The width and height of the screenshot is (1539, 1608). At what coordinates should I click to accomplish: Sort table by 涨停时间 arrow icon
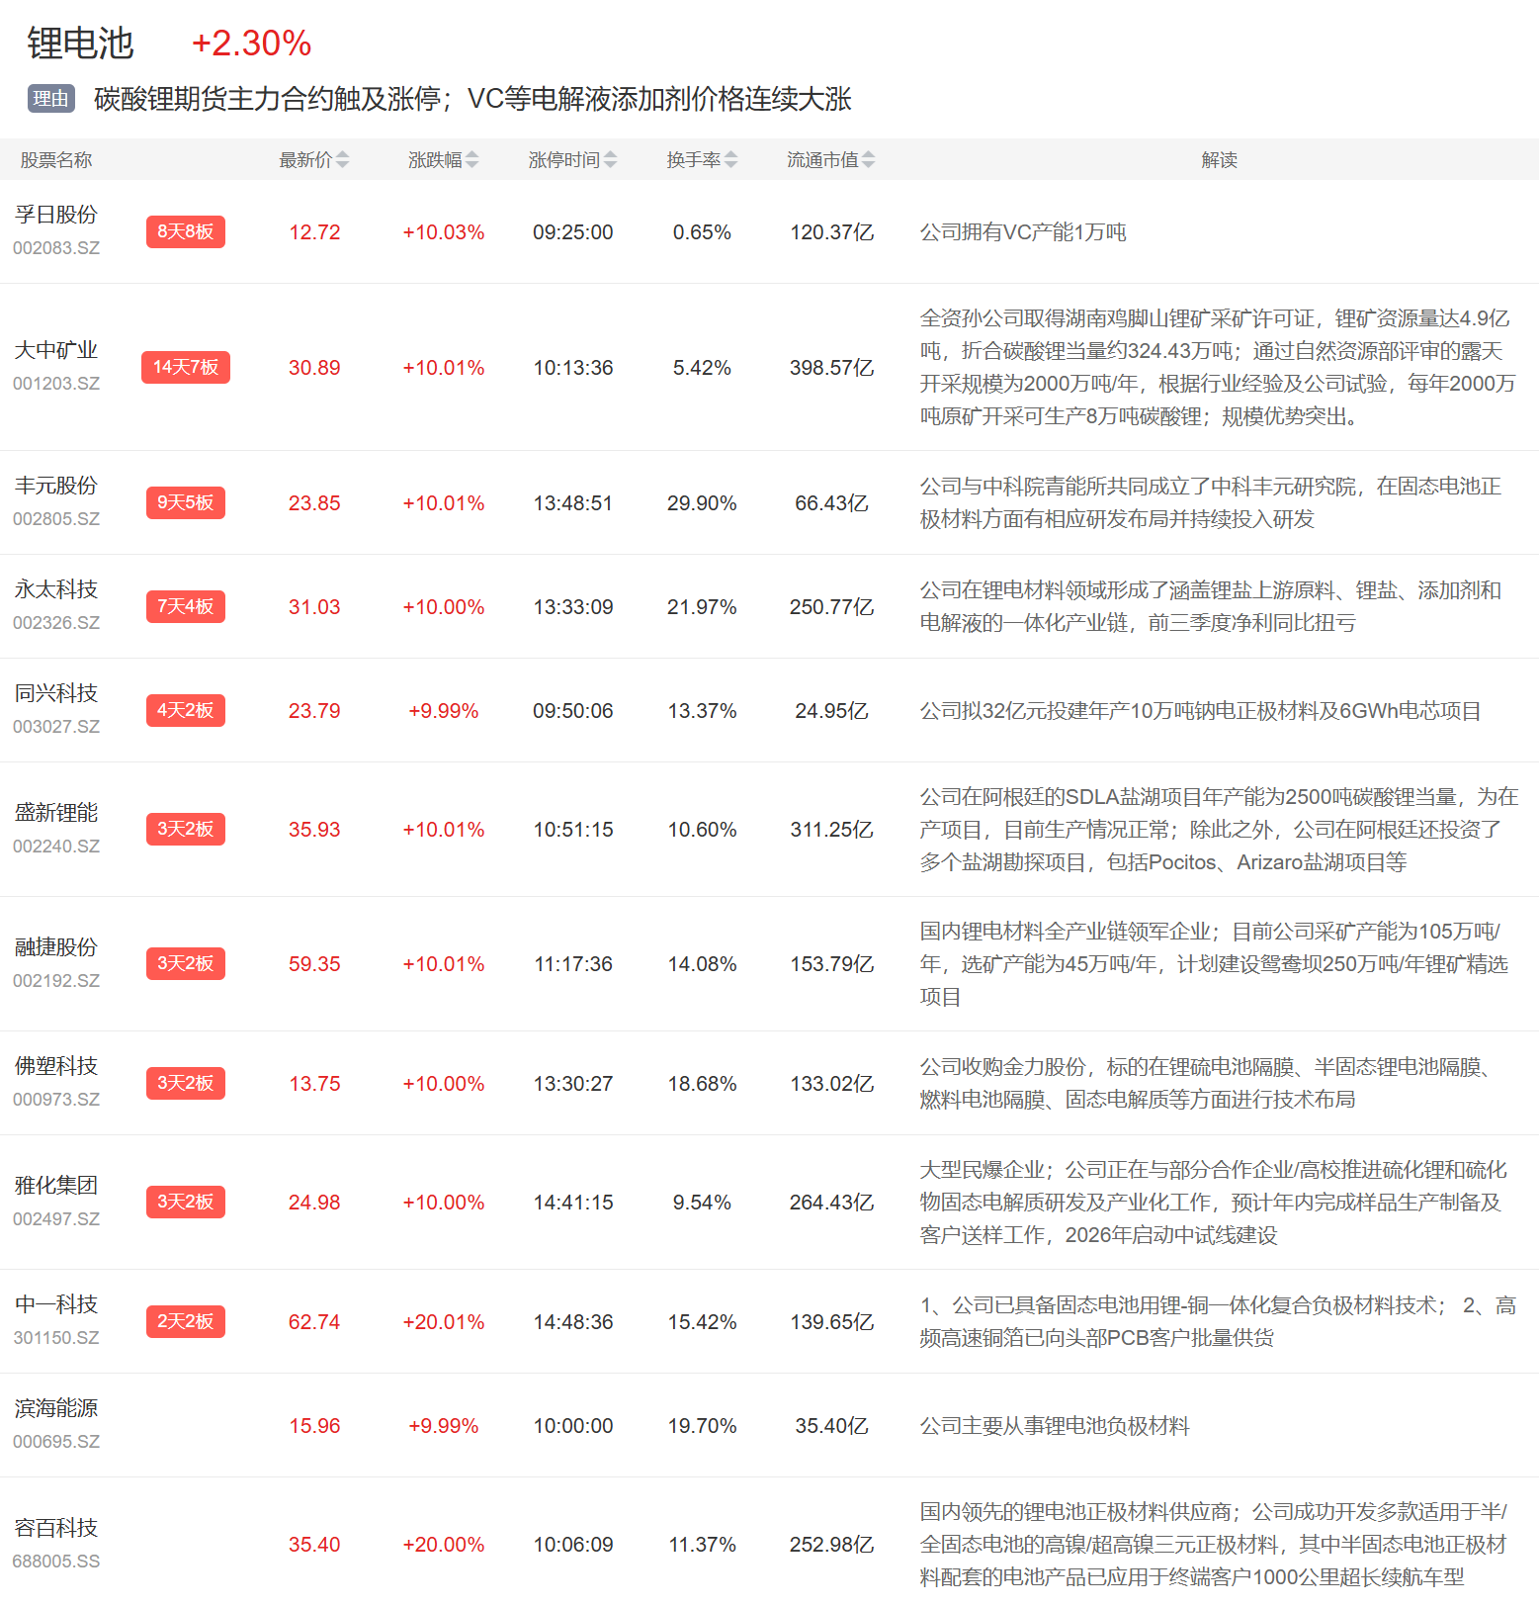[x=610, y=159]
